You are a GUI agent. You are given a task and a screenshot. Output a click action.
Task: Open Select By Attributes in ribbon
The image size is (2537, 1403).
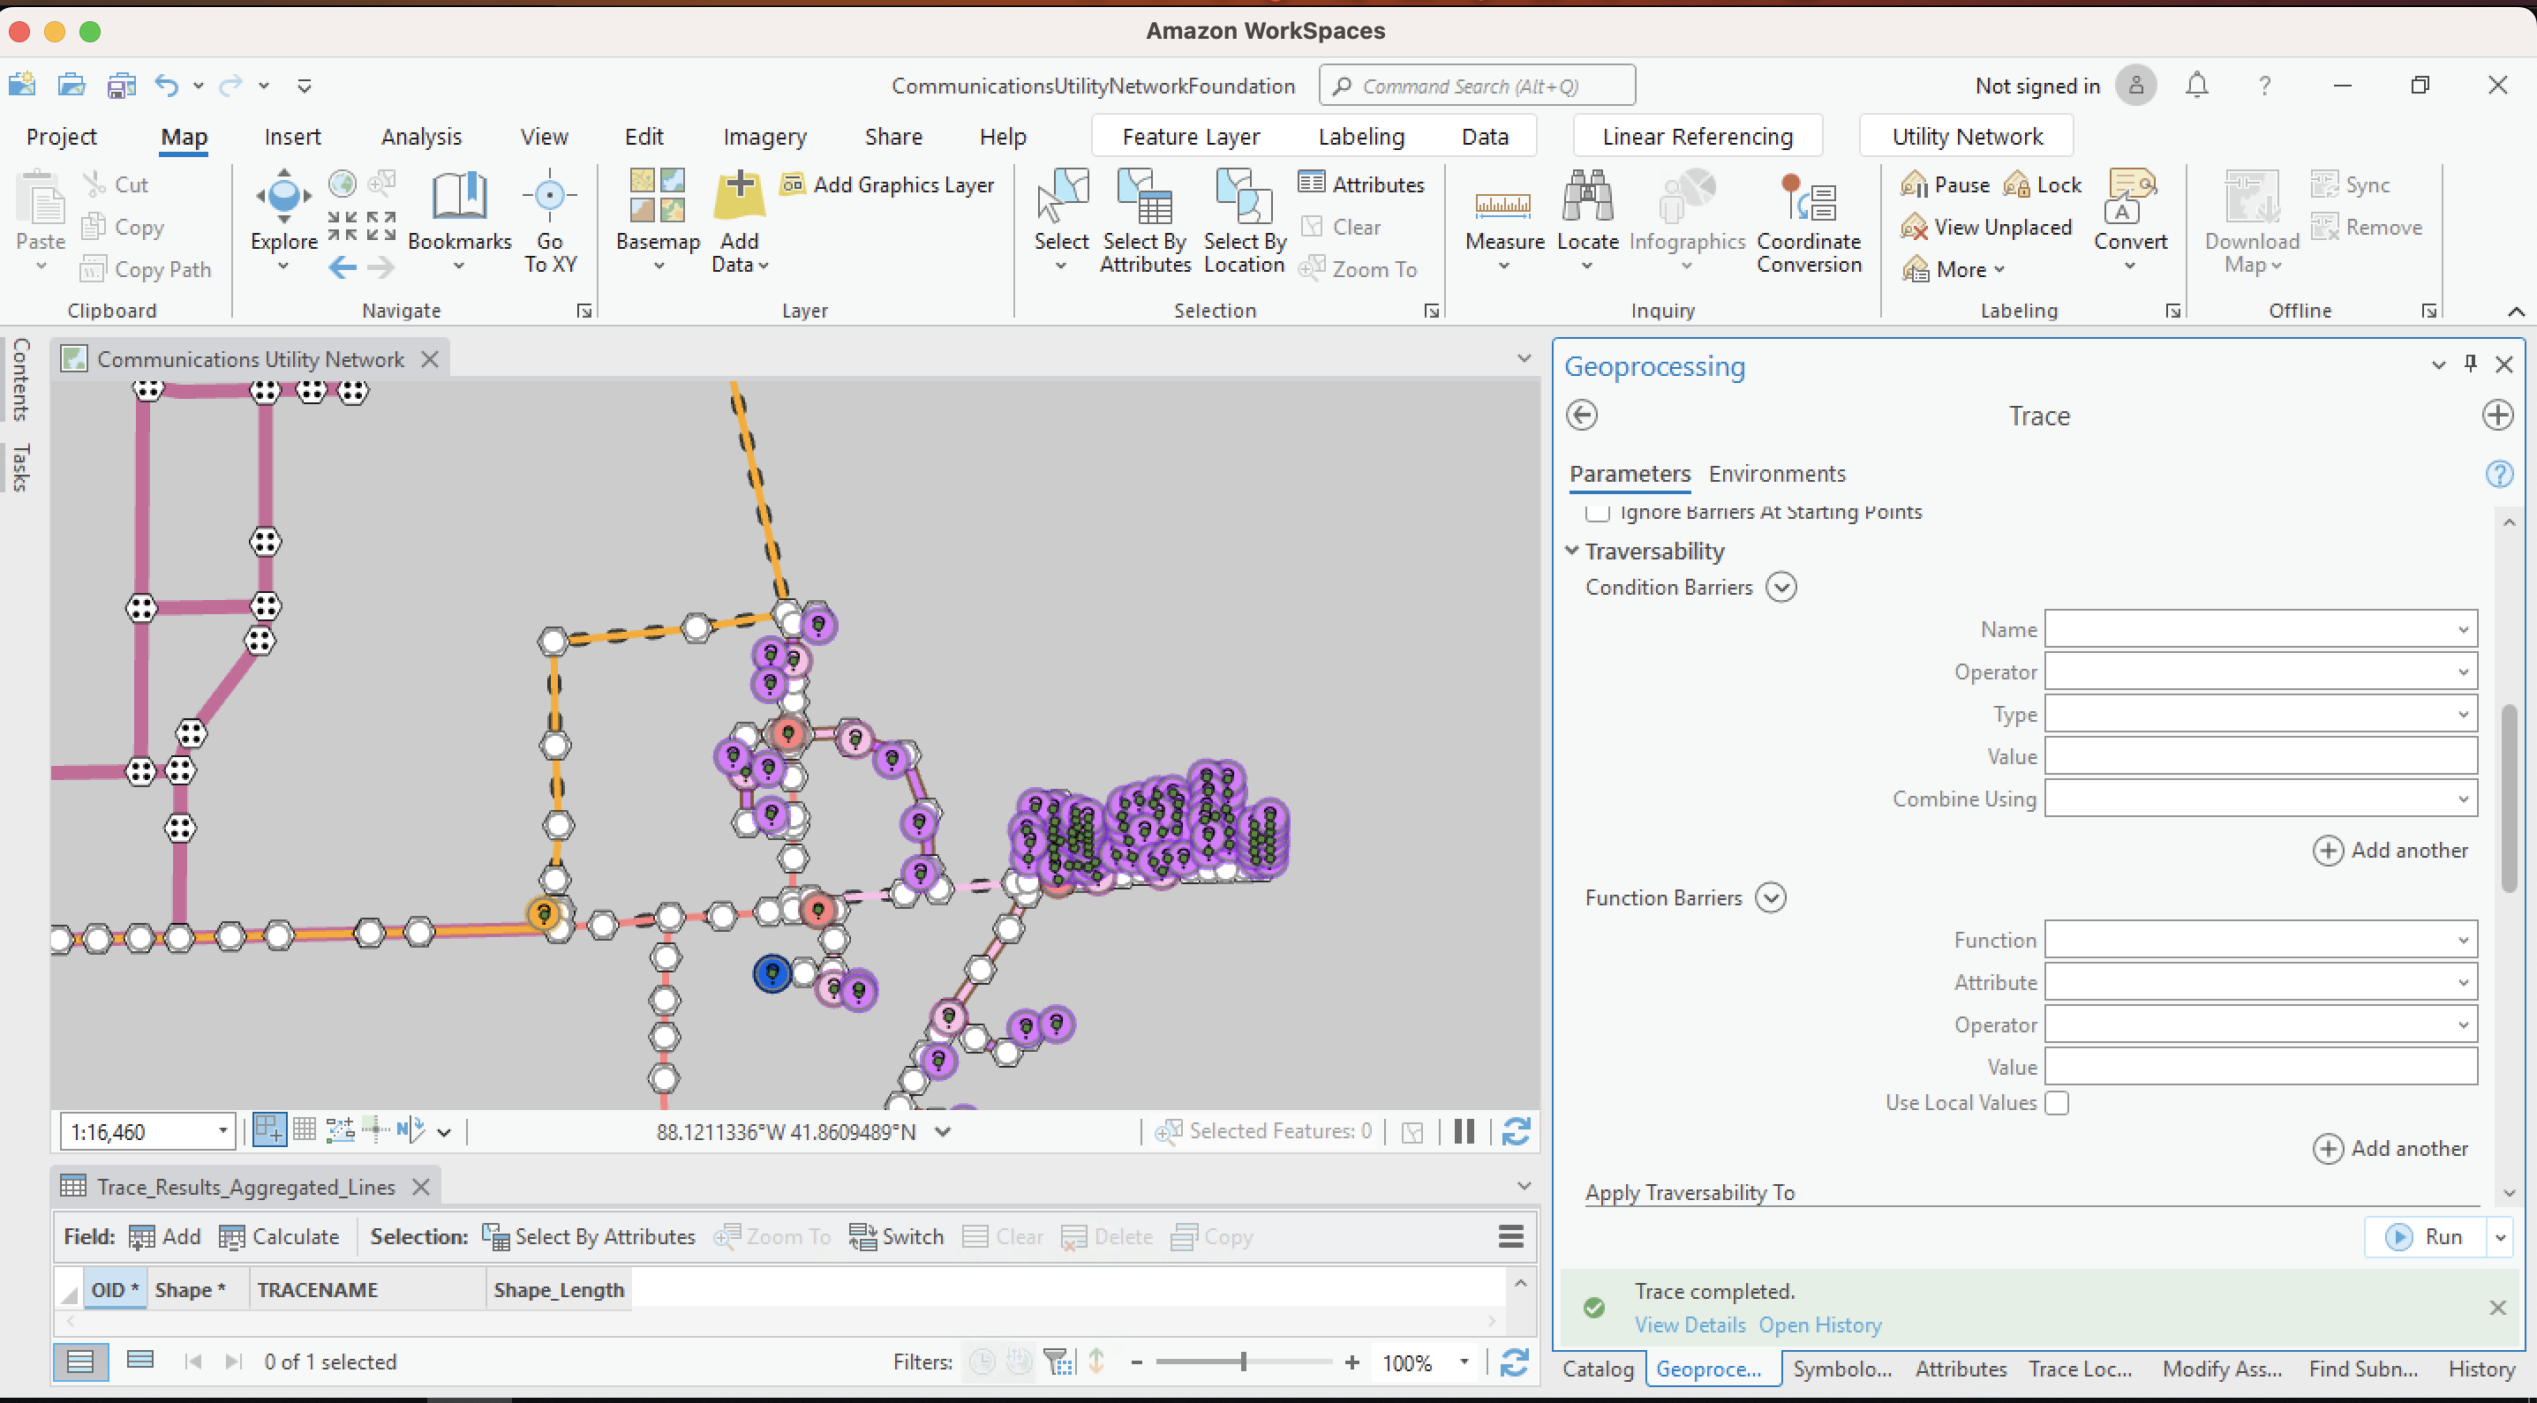(1146, 221)
